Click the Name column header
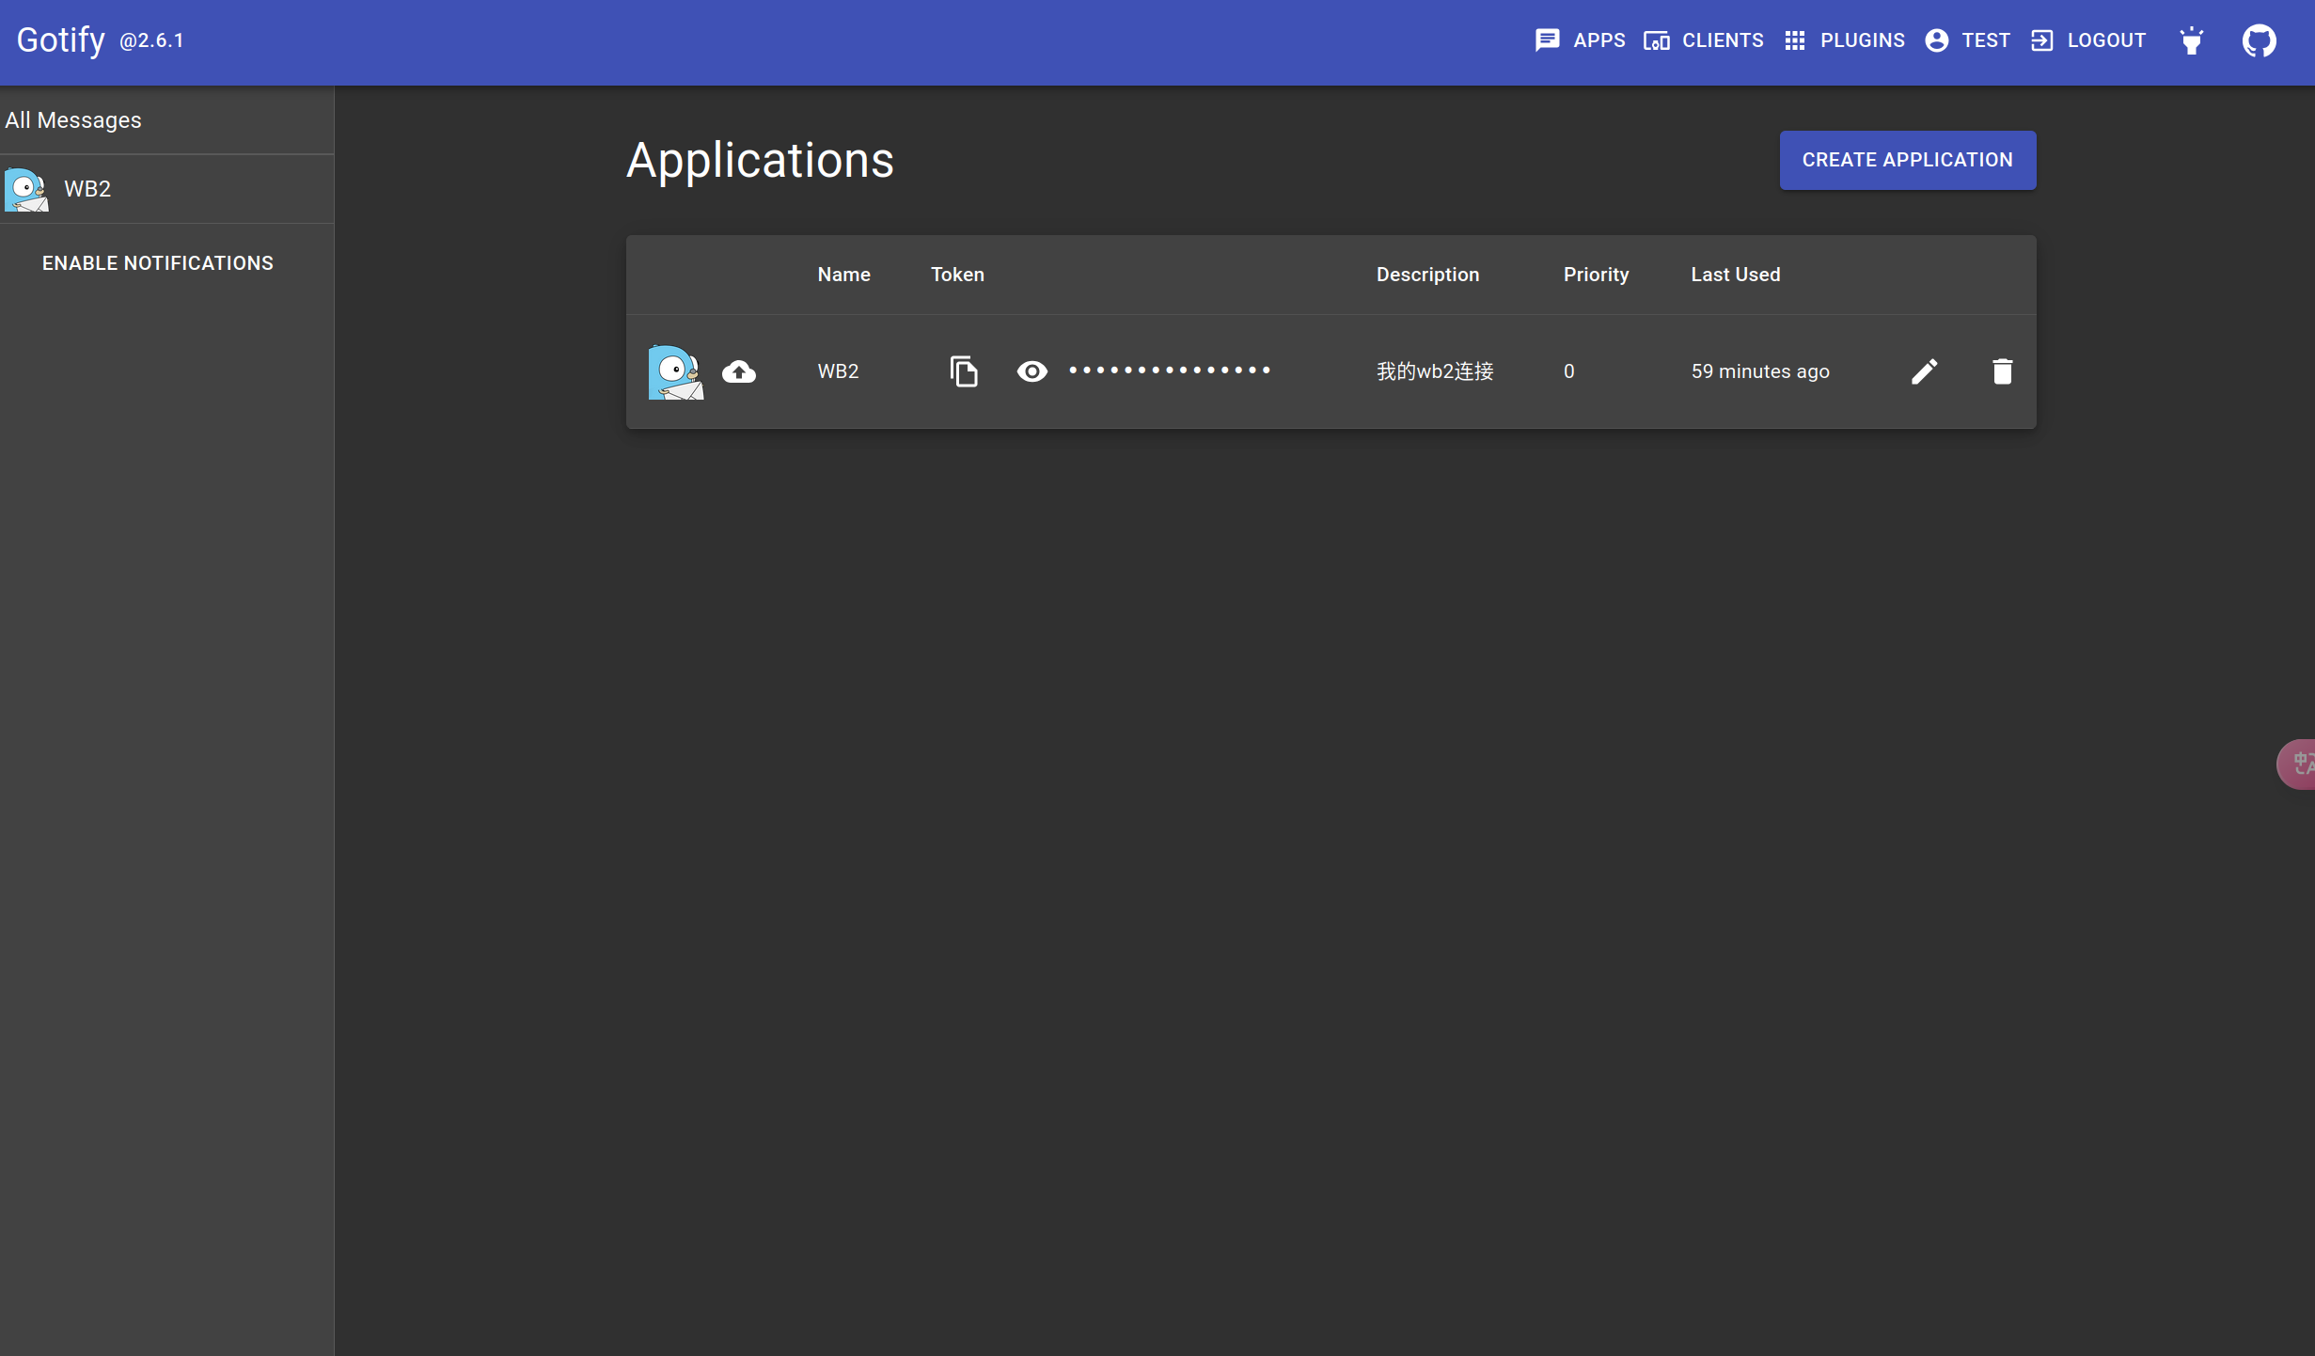Image resolution: width=2315 pixels, height=1356 pixels. pyautogui.click(x=843, y=275)
